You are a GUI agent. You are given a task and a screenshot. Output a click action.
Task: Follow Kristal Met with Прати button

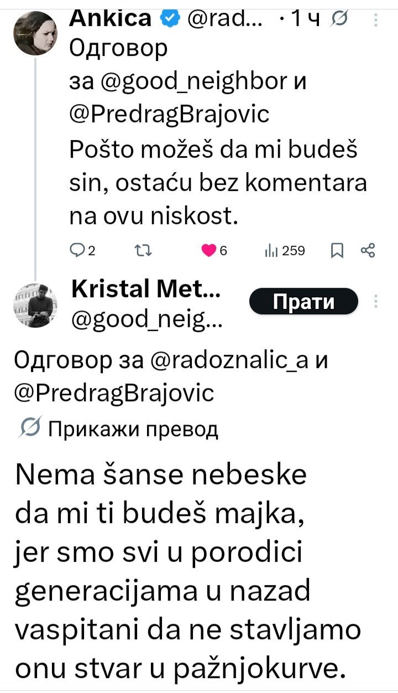pos(304,302)
